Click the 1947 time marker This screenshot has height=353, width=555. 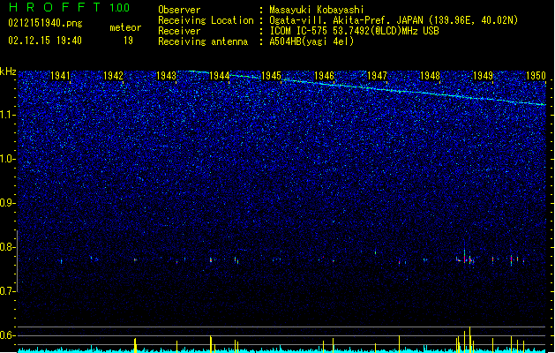[x=378, y=75]
